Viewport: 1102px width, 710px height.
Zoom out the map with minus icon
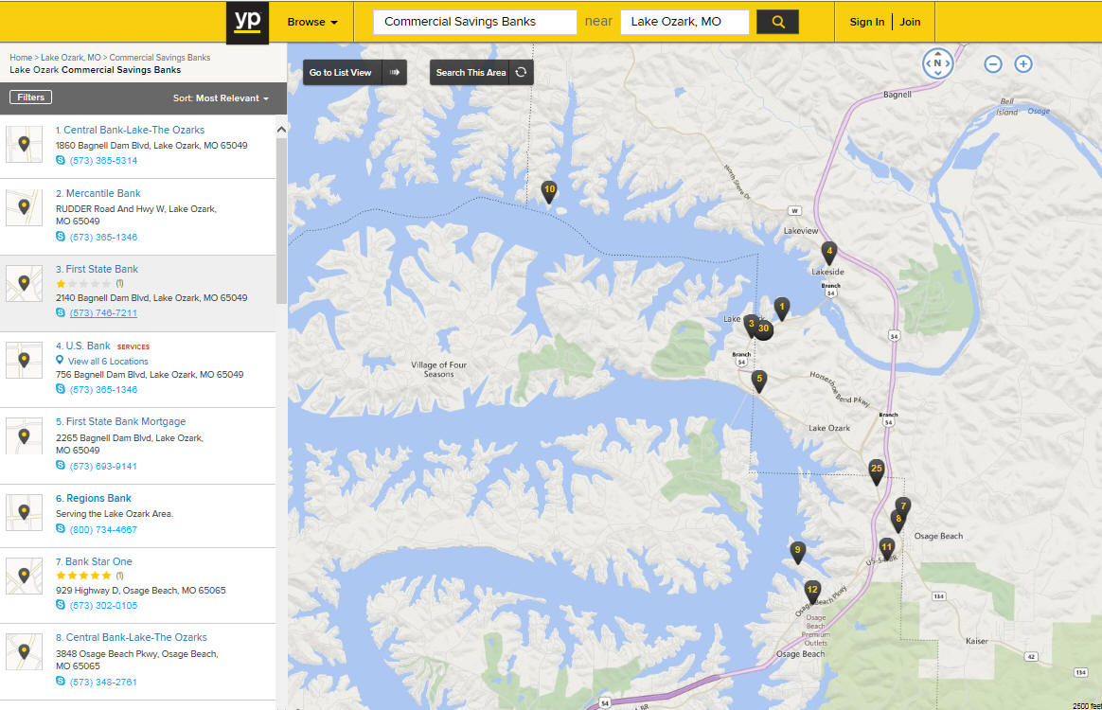tap(993, 64)
